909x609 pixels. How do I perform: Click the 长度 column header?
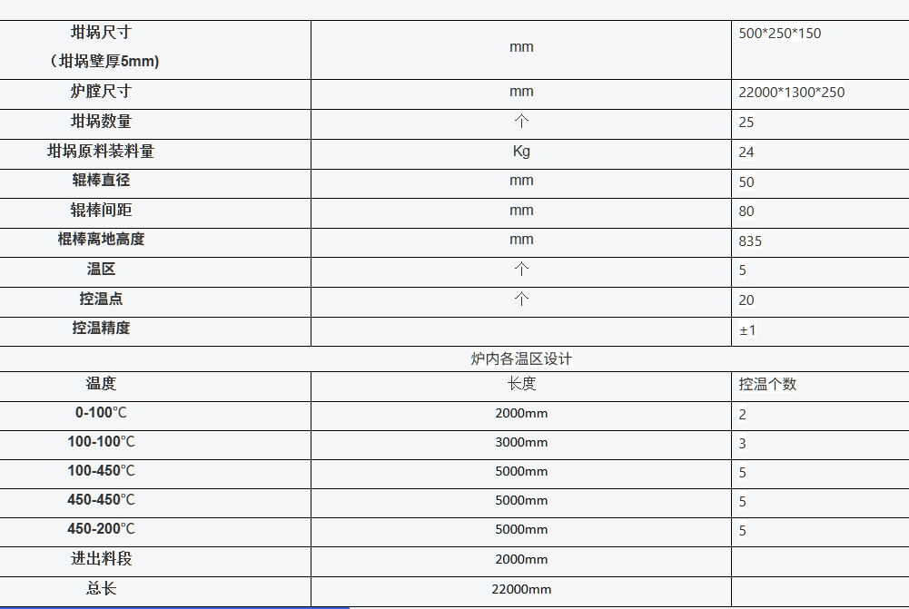pos(521,384)
